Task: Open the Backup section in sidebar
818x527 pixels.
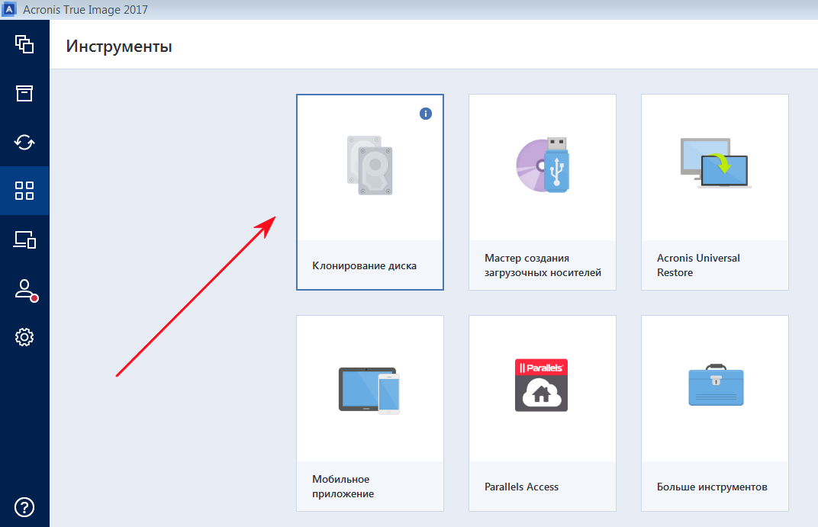Action: click(x=24, y=44)
